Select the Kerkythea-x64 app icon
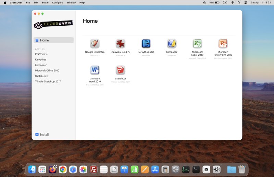 point(146,44)
